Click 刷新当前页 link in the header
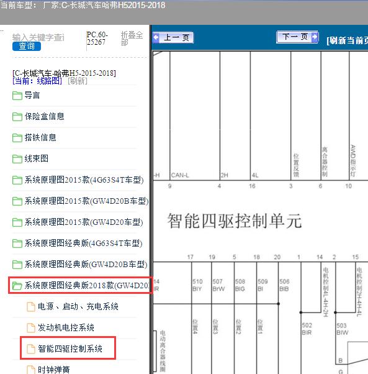Image resolution: width=368 pixels, height=374 pixels. click(348, 40)
